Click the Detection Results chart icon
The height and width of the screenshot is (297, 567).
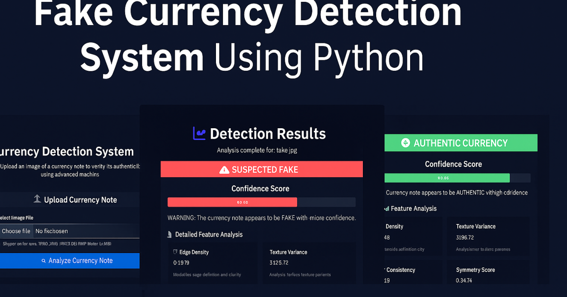198,133
